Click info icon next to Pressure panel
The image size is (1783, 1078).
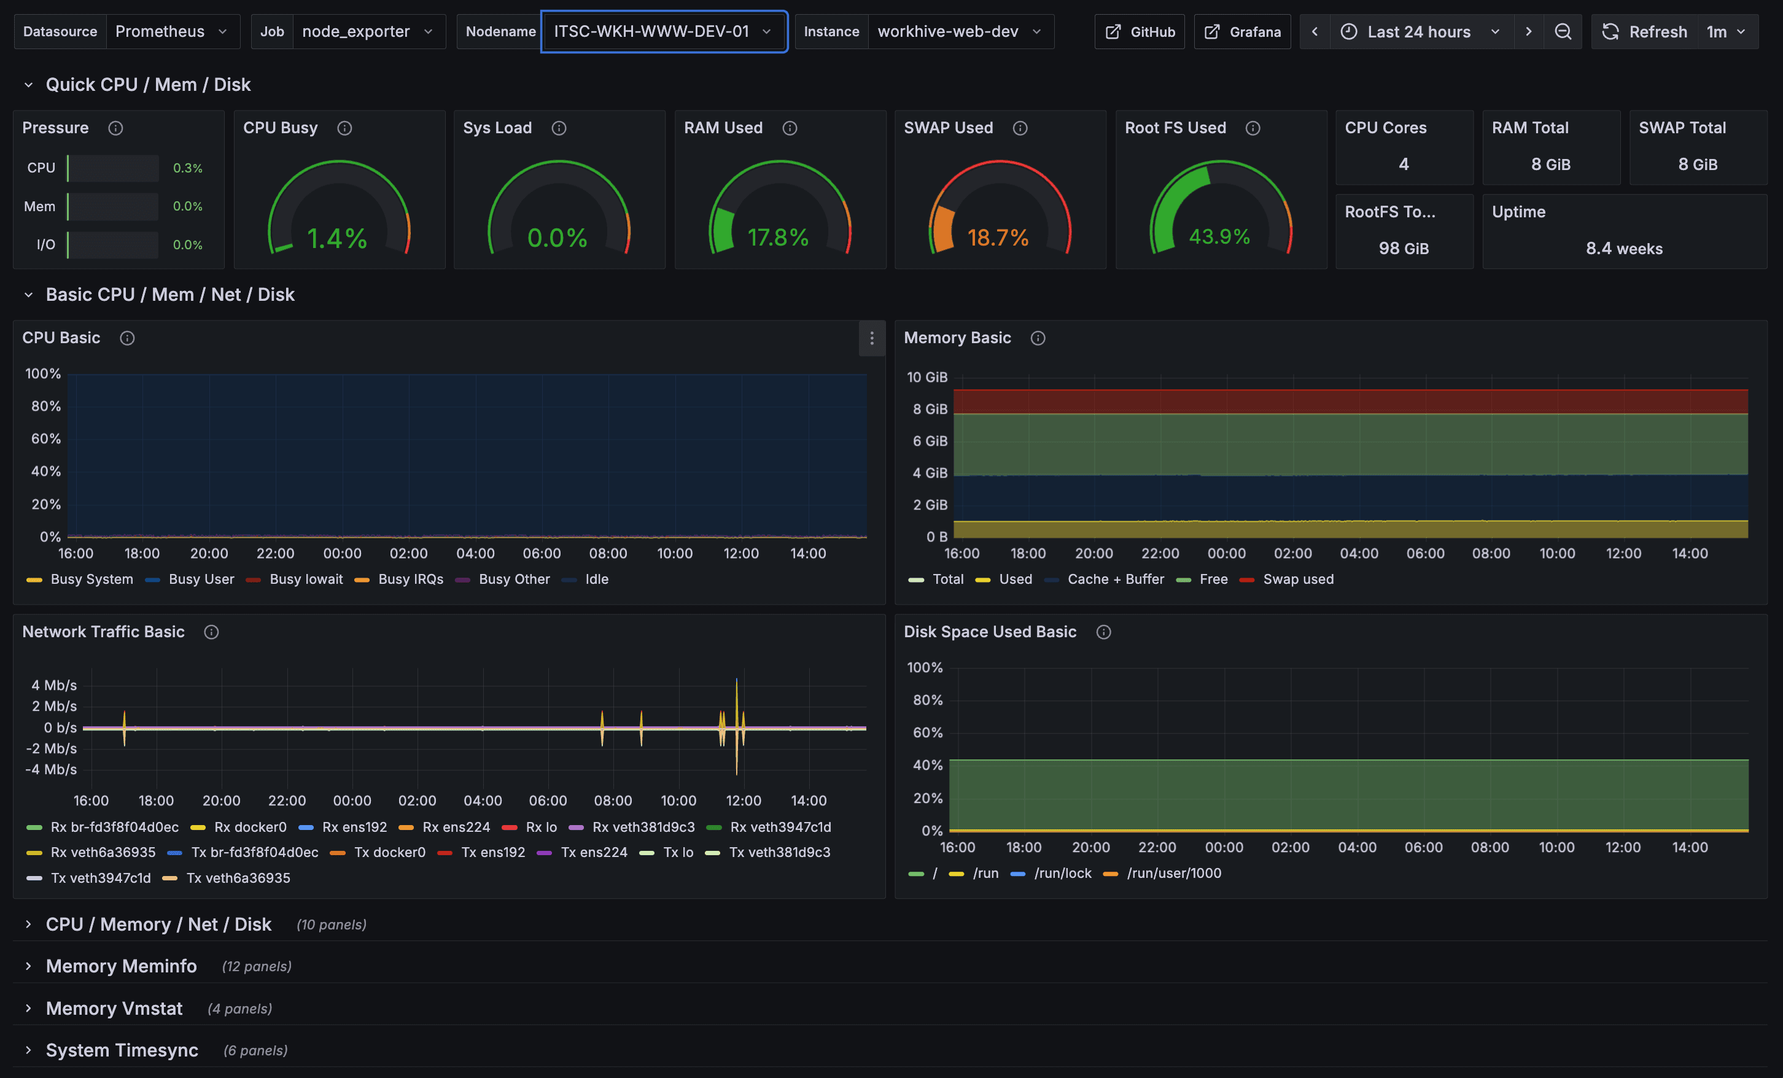point(115,128)
